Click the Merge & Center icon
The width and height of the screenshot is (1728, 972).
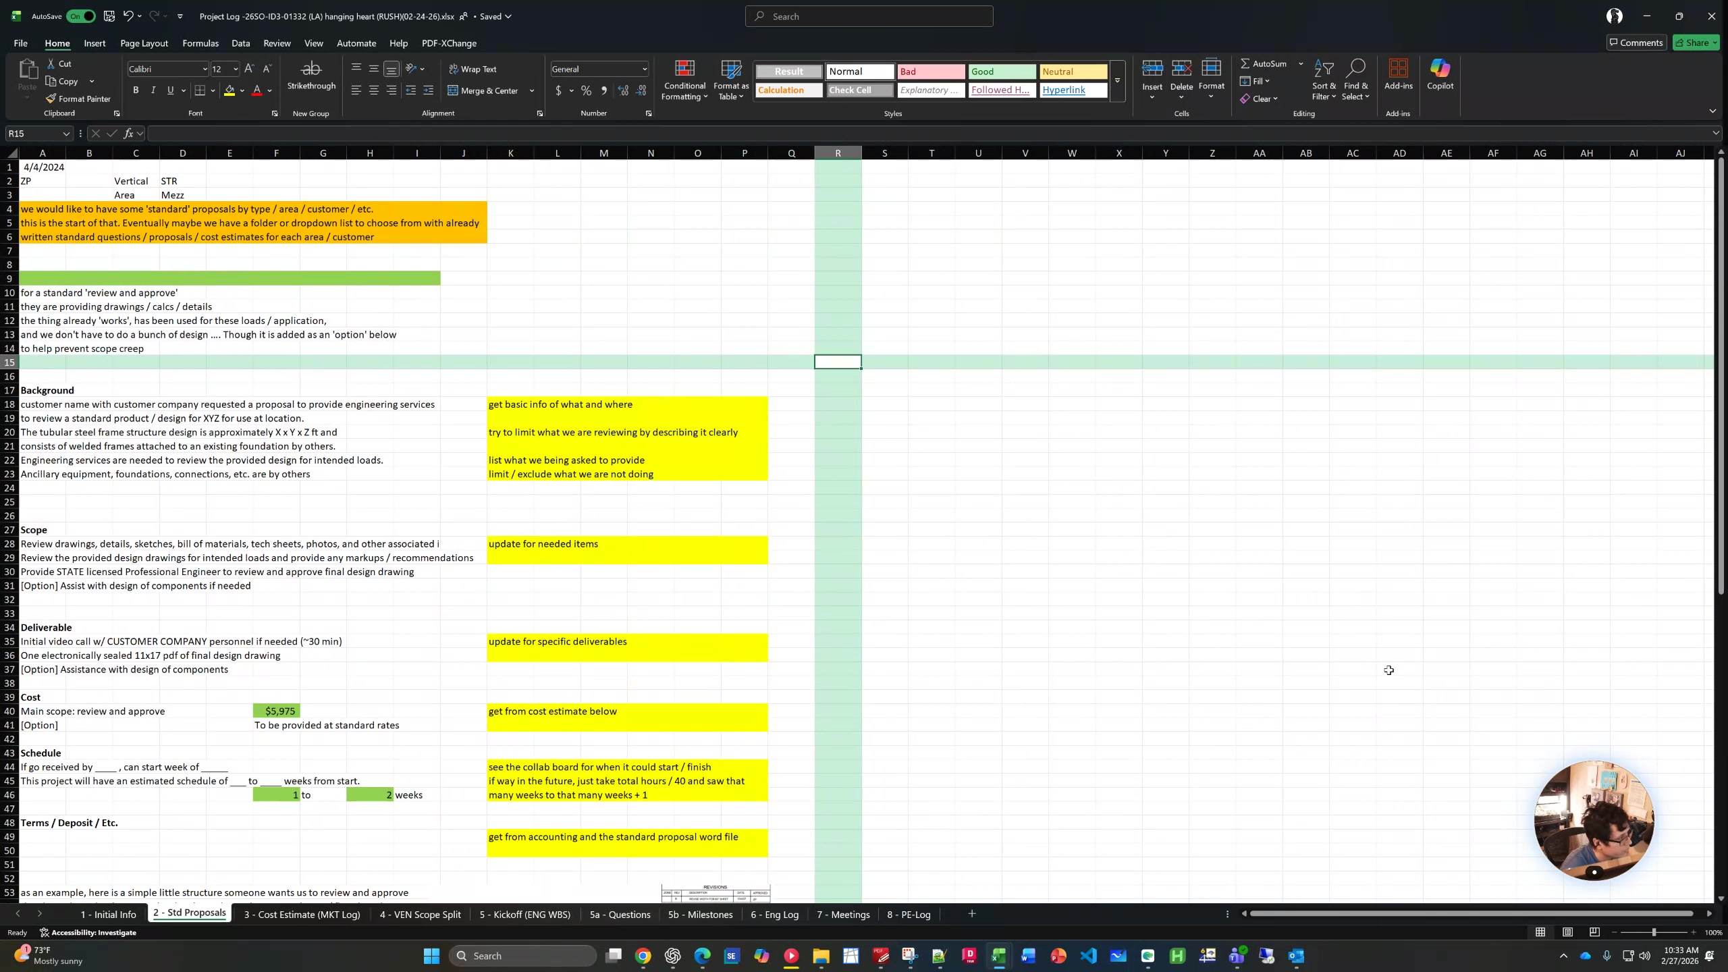coord(453,90)
